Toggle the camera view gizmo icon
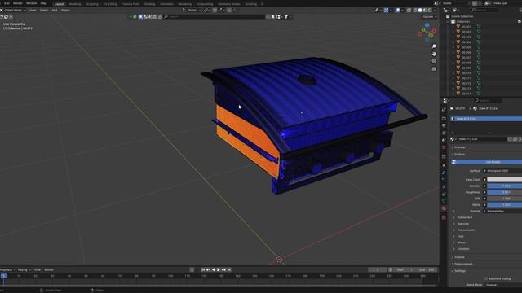Viewport: 522px width, 293px height. point(434,62)
